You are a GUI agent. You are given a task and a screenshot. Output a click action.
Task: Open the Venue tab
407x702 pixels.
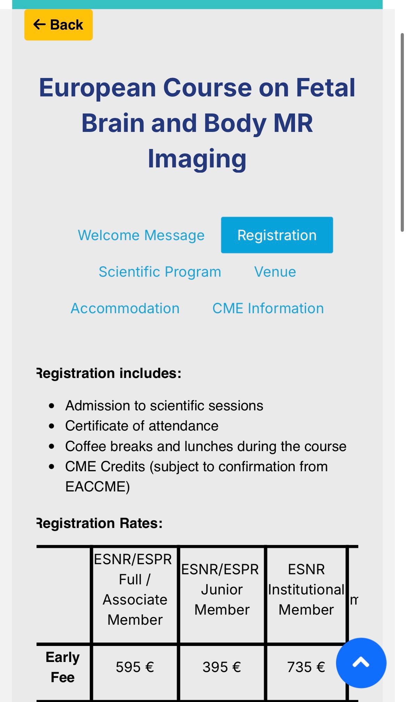click(x=275, y=272)
